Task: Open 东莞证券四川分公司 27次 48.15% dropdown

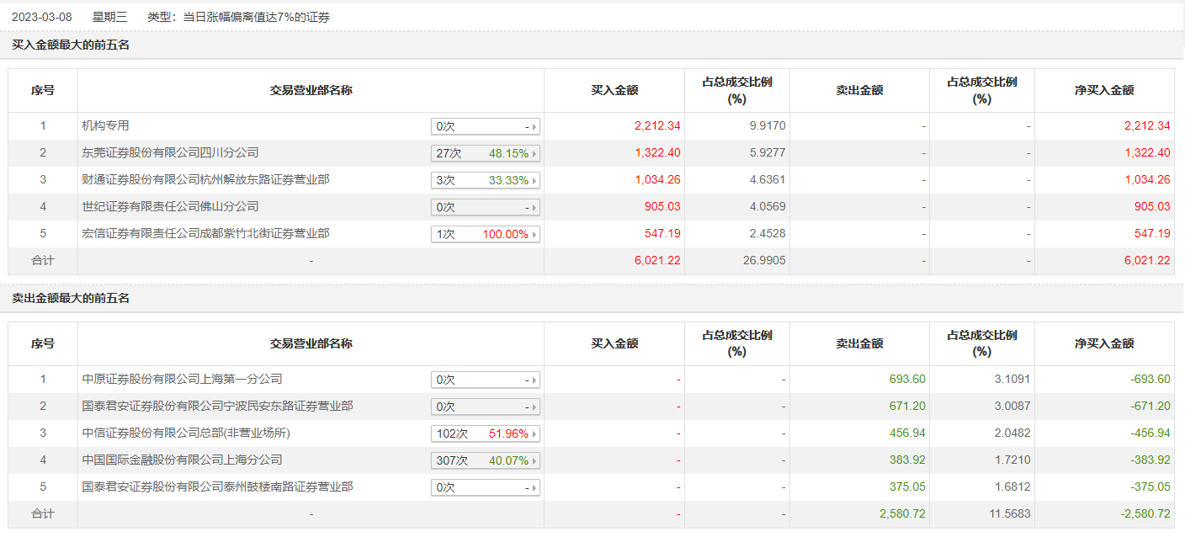Action: coord(534,154)
